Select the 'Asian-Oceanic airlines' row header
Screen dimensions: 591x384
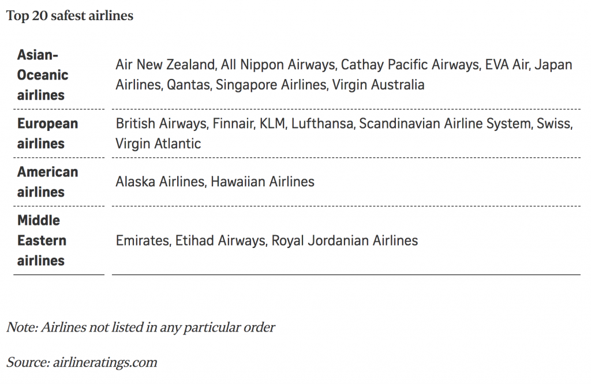[43, 75]
